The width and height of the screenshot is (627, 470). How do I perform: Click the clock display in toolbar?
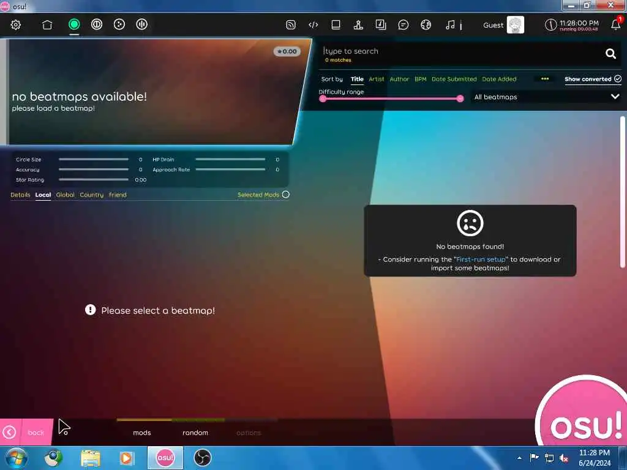(571, 25)
